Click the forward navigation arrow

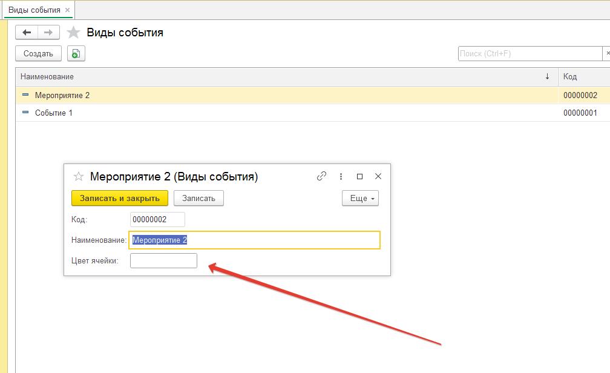[49, 33]
